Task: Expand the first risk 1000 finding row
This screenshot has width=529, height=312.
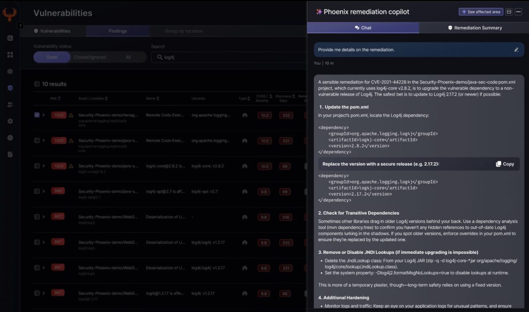Action: 44,115
